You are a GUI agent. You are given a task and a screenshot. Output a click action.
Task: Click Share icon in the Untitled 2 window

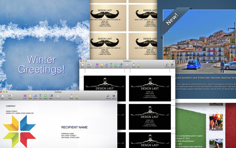pyautogui.click(x=133, y=65)
